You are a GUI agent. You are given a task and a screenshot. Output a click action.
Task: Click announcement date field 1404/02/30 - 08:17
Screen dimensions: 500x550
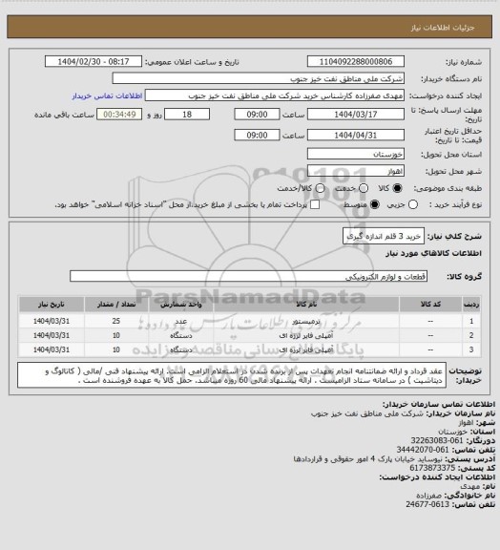pos(94,61)
